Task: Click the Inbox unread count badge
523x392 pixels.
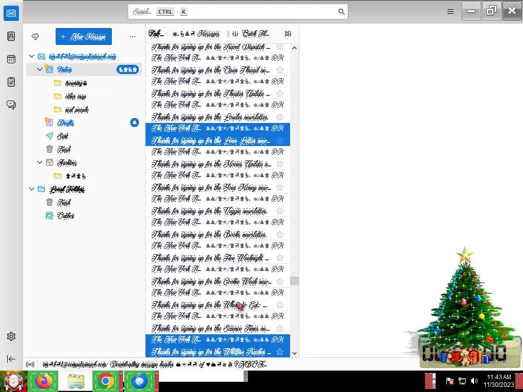Action: pos(127,69)
